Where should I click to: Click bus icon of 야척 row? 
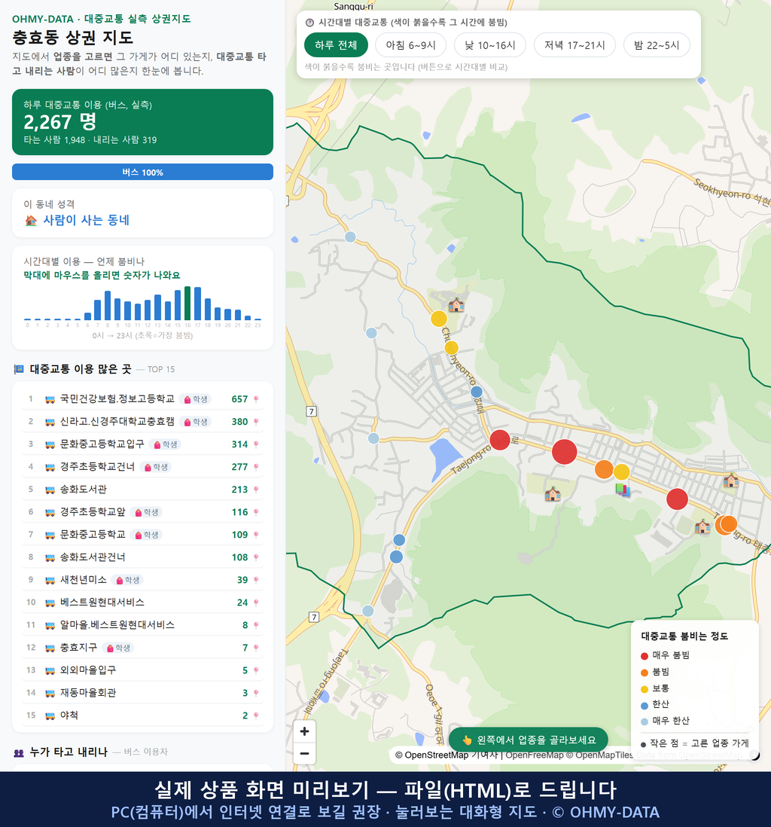(x=50, y=716)
